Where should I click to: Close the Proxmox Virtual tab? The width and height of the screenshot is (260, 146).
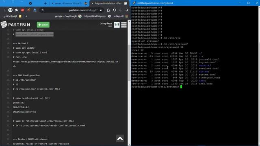52,3
